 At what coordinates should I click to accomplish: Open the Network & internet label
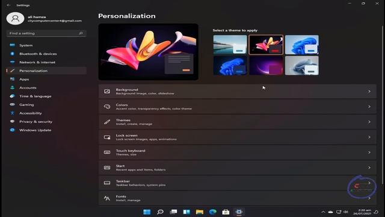pos(37,62)
